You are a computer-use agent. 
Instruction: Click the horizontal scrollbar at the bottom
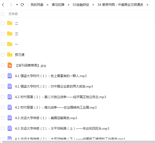79,142
